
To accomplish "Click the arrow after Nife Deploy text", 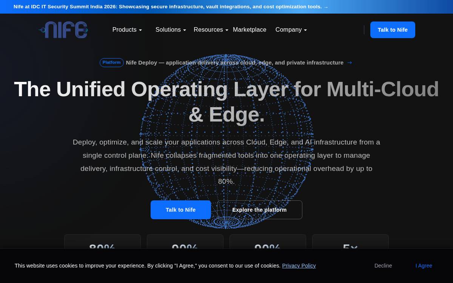I will coord(350,63).
